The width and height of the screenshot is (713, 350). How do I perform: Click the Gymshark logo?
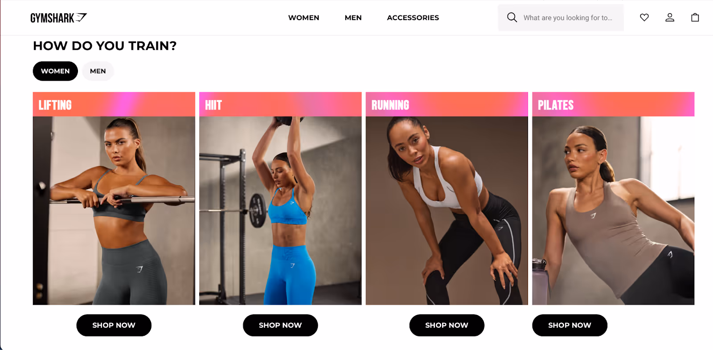(x=58, y=18)
